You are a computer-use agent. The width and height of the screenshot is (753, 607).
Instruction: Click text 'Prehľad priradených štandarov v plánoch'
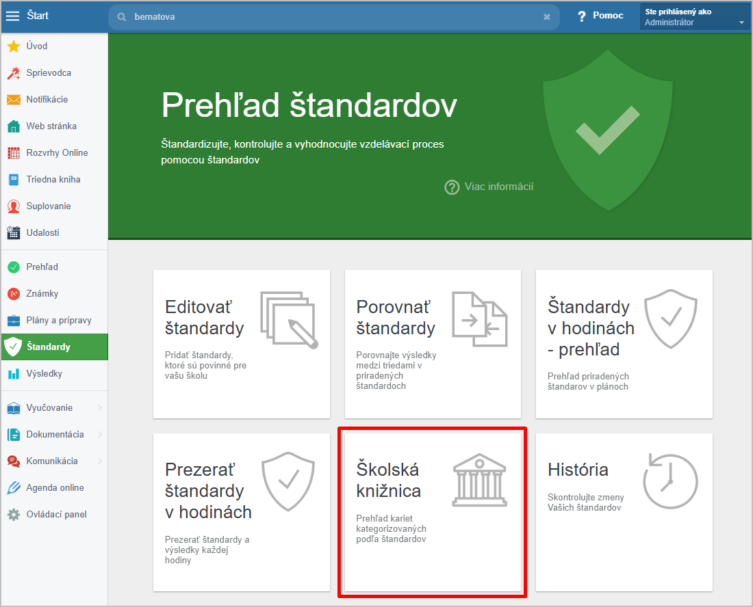tap(588, 381)
